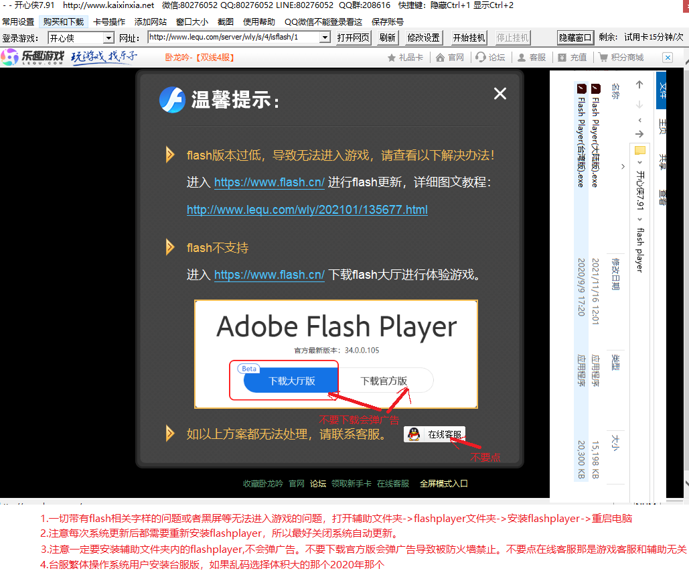Click the Flash Player(台湾版).exe file icon
The height and width of the screenshot is (579, 689).
point(581,88)
